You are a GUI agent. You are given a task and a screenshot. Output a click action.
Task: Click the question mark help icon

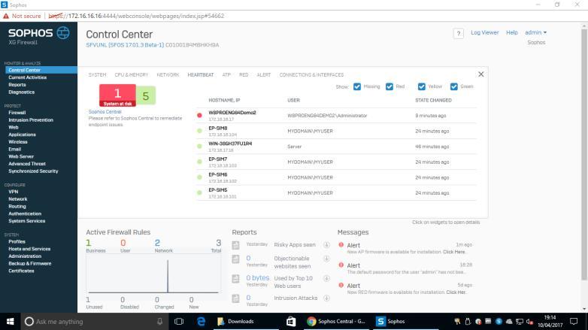(x=458, y=33)
